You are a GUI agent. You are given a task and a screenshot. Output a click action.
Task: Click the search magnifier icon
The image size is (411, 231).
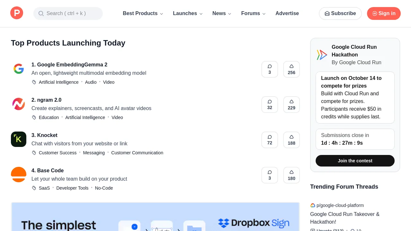coord(41,13)
